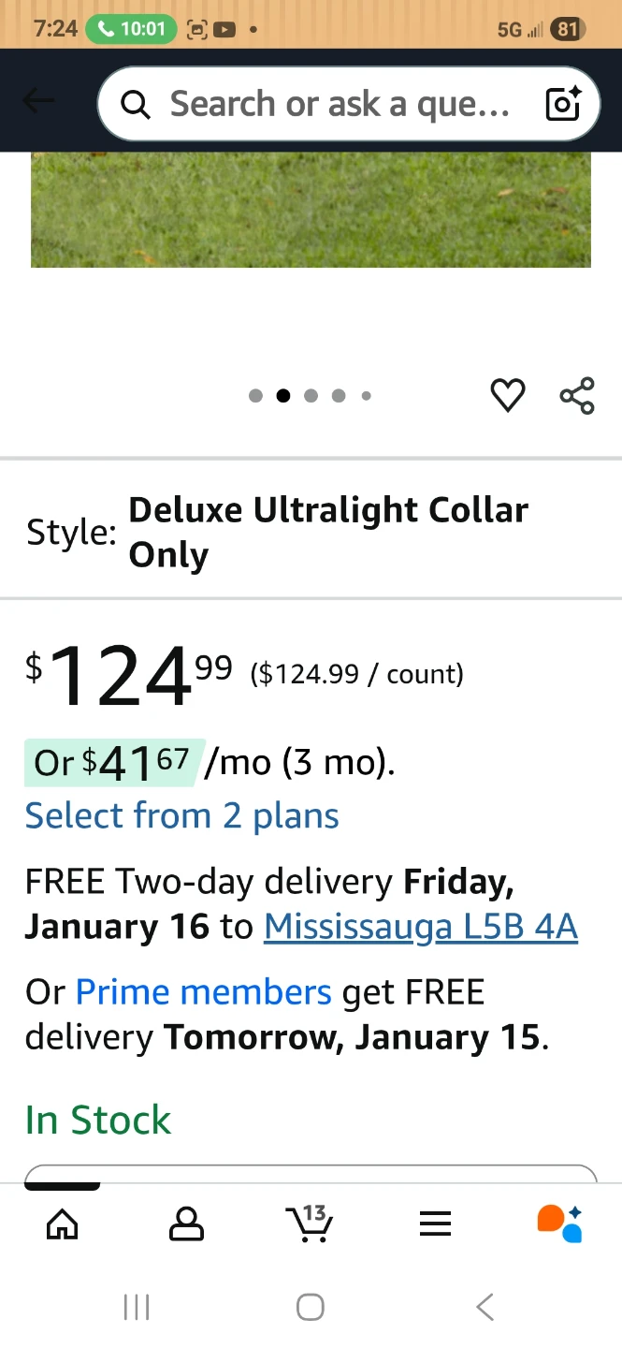Tap recent apps navigation button
622x1348 pixels.
[x=137, y=1307]
